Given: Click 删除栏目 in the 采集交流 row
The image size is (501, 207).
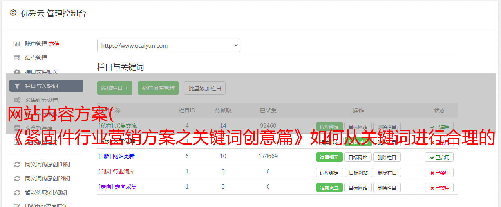Looking at the screenshot, I should click(x=387, y=127).
